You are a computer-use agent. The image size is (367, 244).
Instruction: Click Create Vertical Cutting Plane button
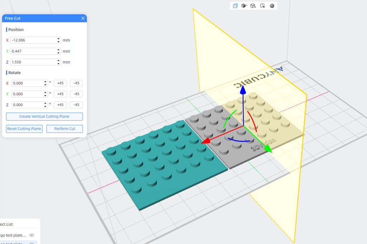pos(44,117)
